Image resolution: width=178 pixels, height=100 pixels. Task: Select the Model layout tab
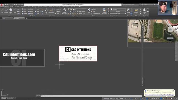pos(4,98)
